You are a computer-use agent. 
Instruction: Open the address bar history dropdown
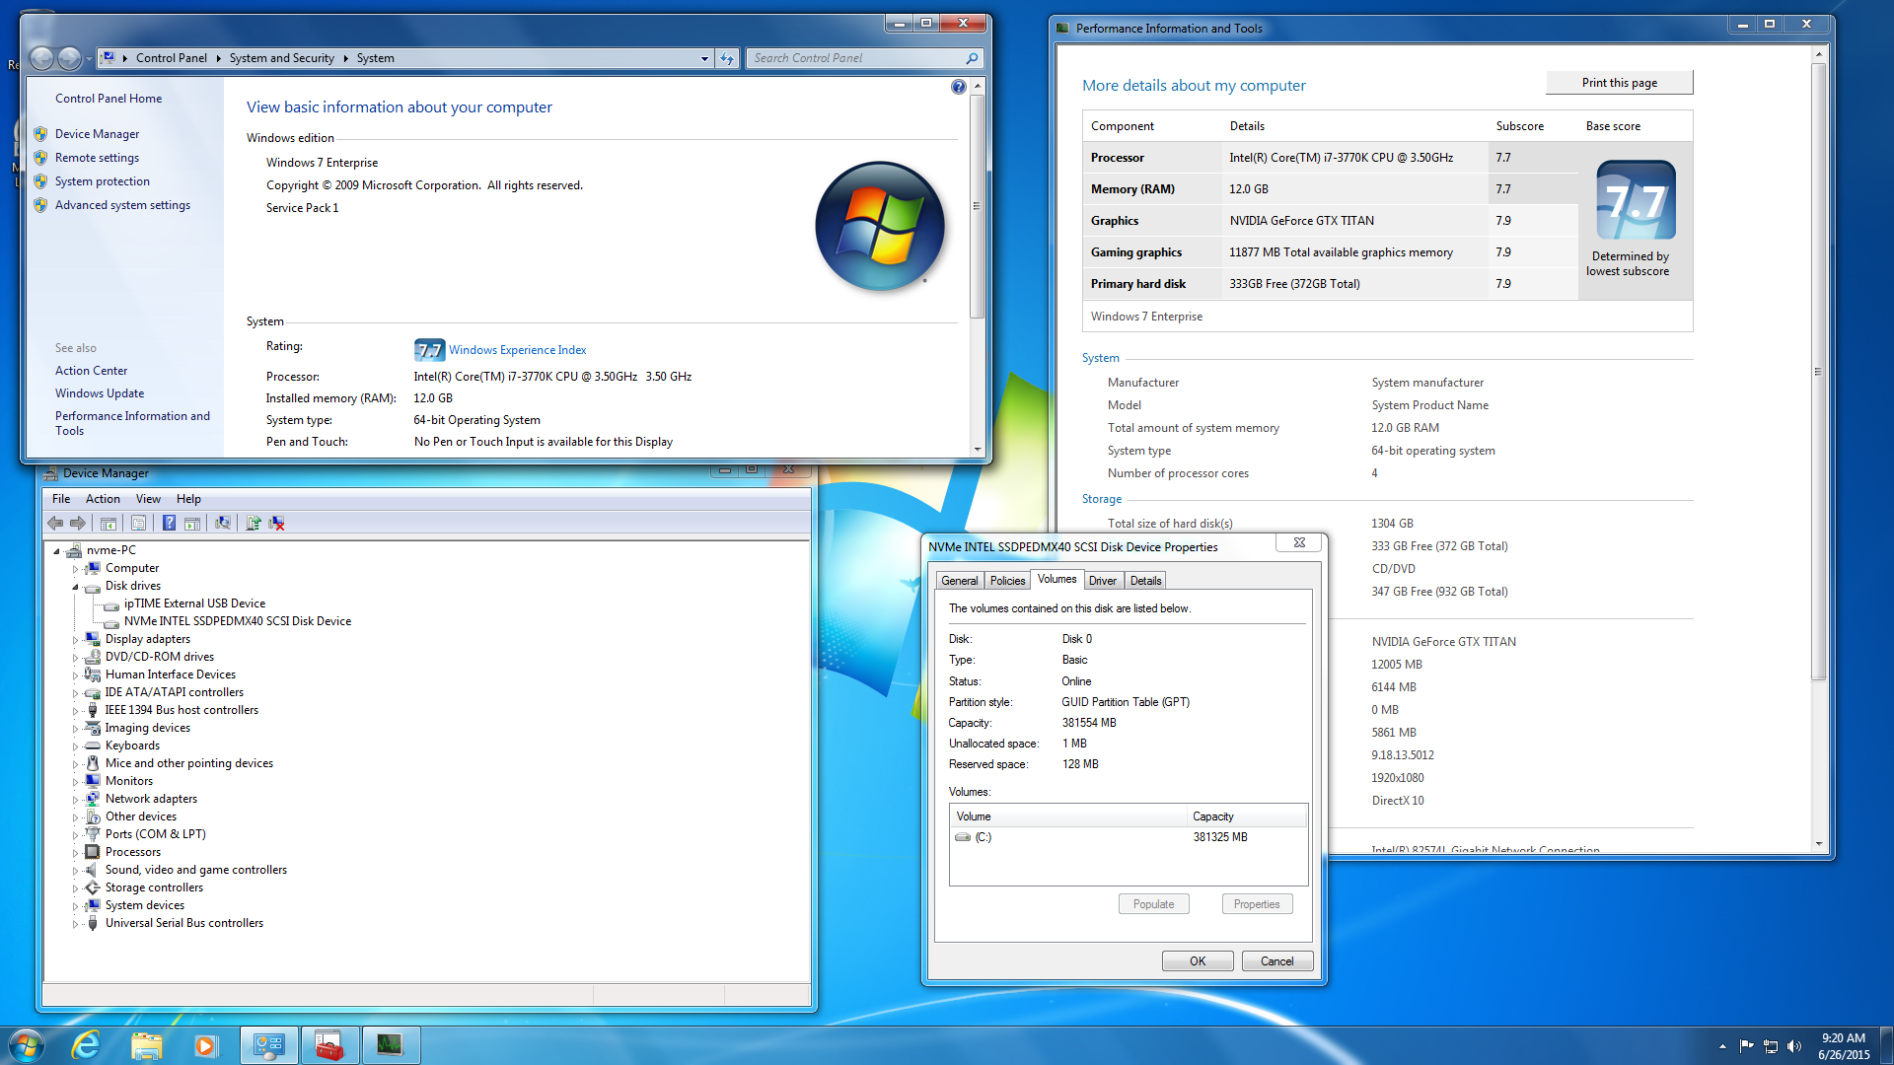pos(704,58)
